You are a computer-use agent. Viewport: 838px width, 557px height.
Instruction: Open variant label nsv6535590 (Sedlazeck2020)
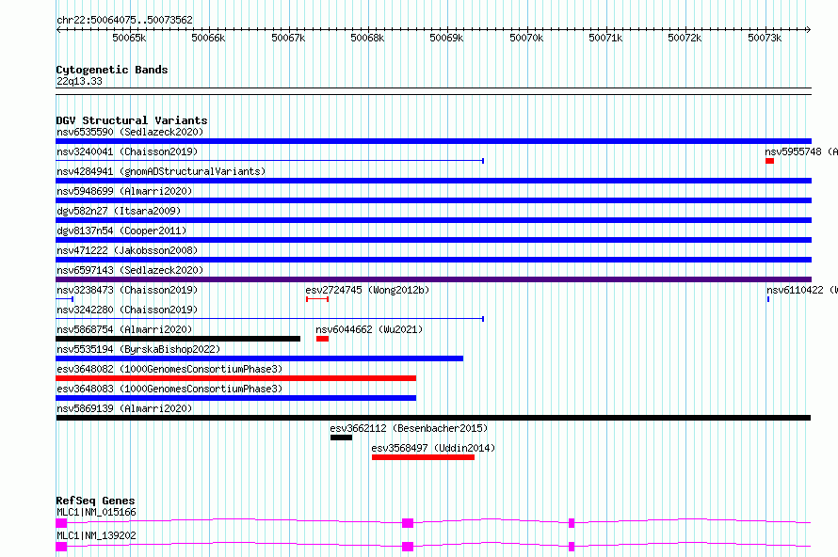click(x=130, y=132)
